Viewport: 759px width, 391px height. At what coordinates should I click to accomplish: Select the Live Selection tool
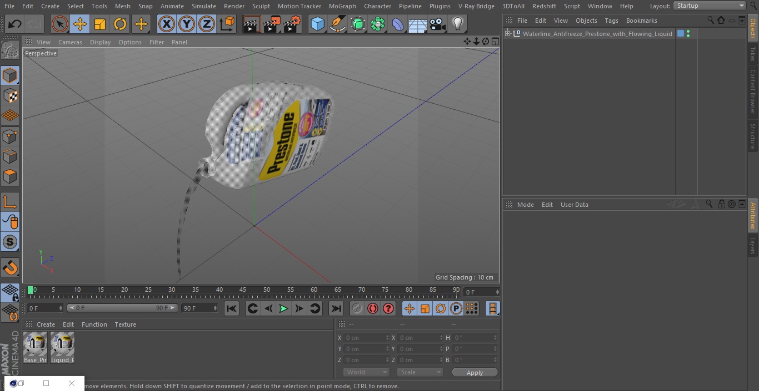59,24
